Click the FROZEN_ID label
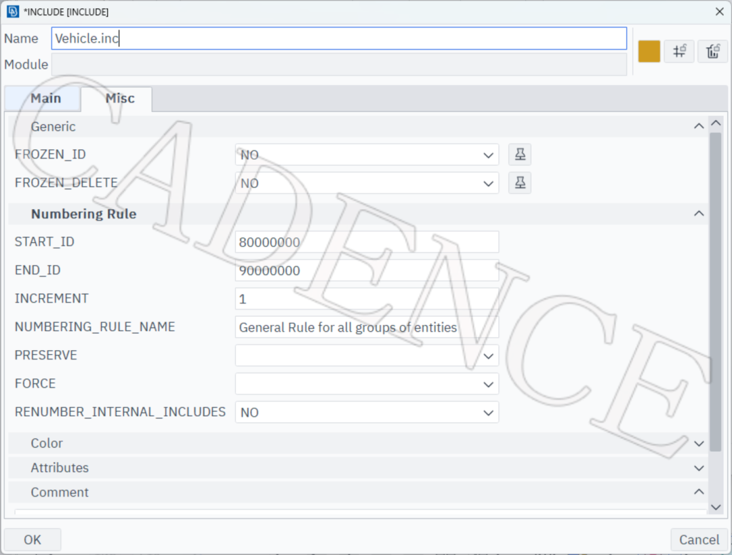Screen dimensions: 732x555 point(50,155)
